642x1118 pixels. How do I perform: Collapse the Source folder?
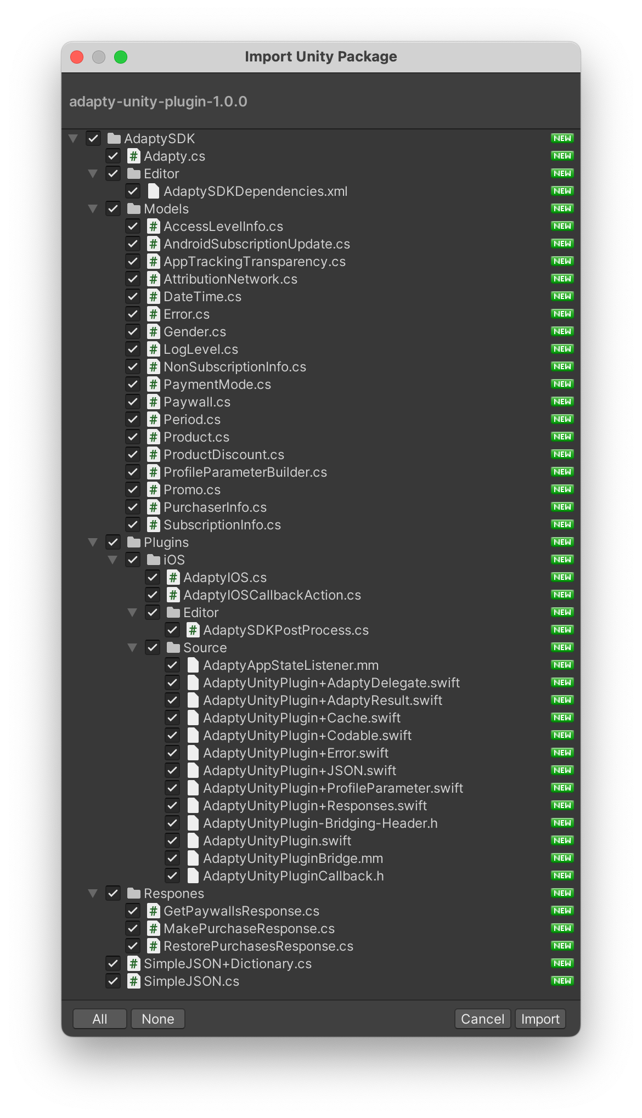pos(132,647)
